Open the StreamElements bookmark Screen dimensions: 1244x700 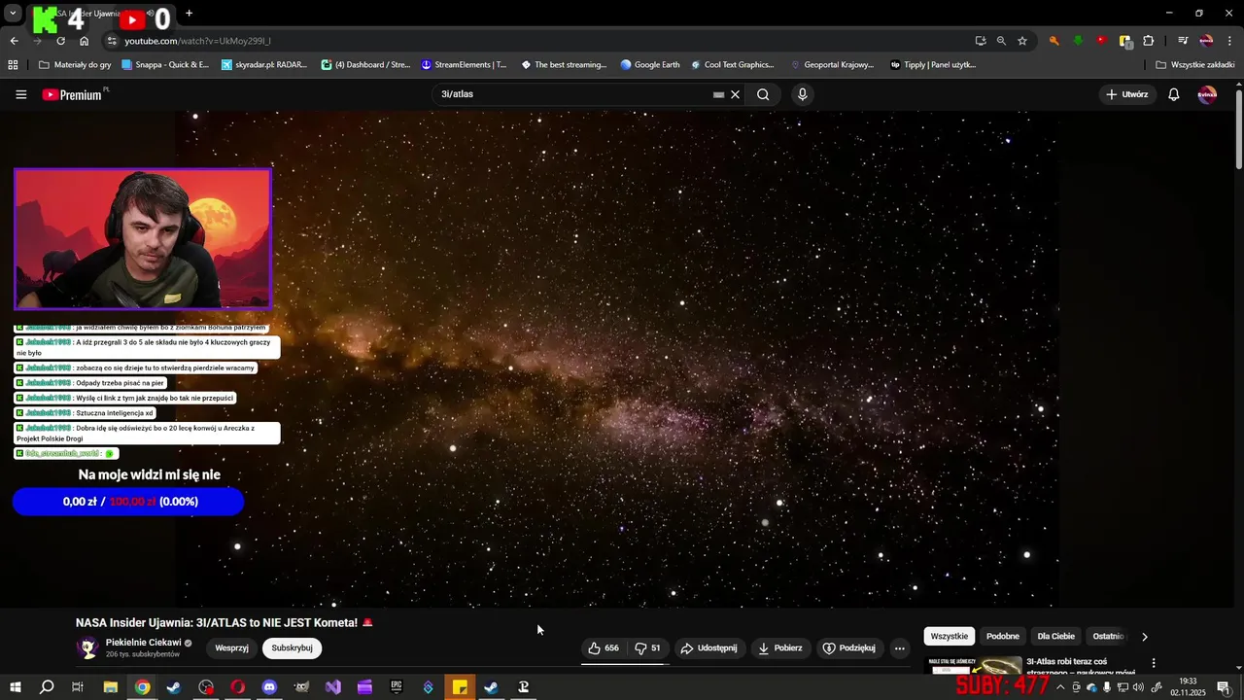coord(465,65)
